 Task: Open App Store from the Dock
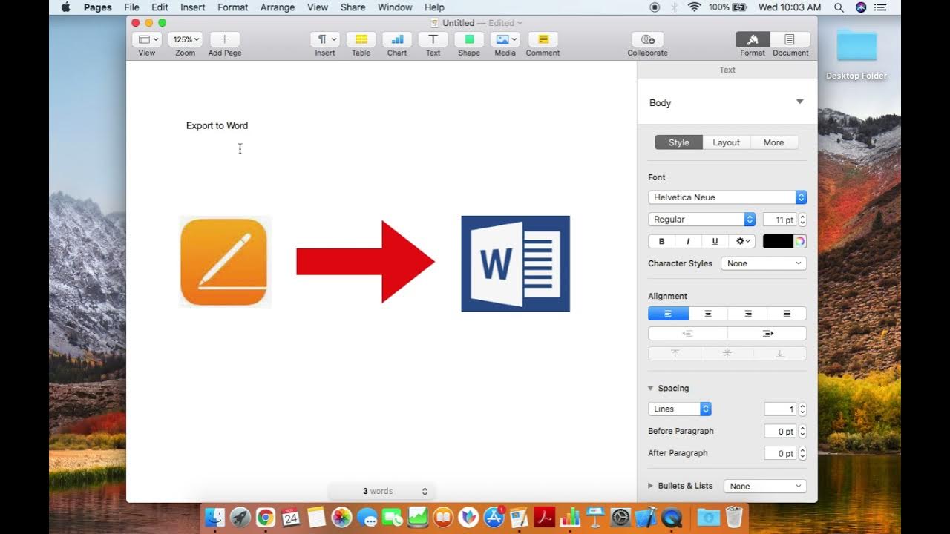[x=494, y=517]
